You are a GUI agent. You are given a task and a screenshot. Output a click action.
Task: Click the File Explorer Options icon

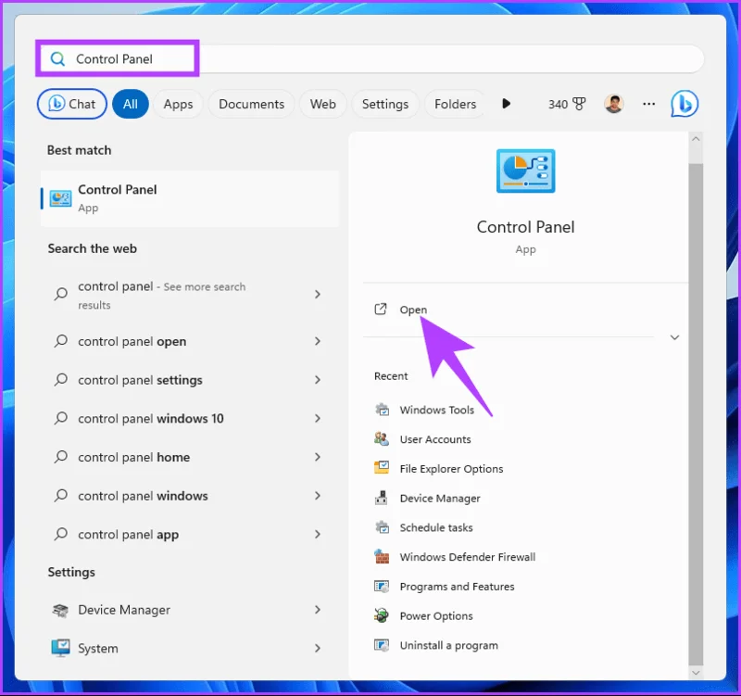pyautogui.click(x=382, y=468)
